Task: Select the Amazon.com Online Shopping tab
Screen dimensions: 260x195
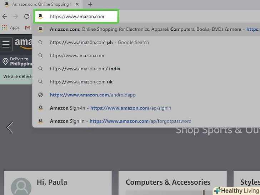Action: (40, 4)
